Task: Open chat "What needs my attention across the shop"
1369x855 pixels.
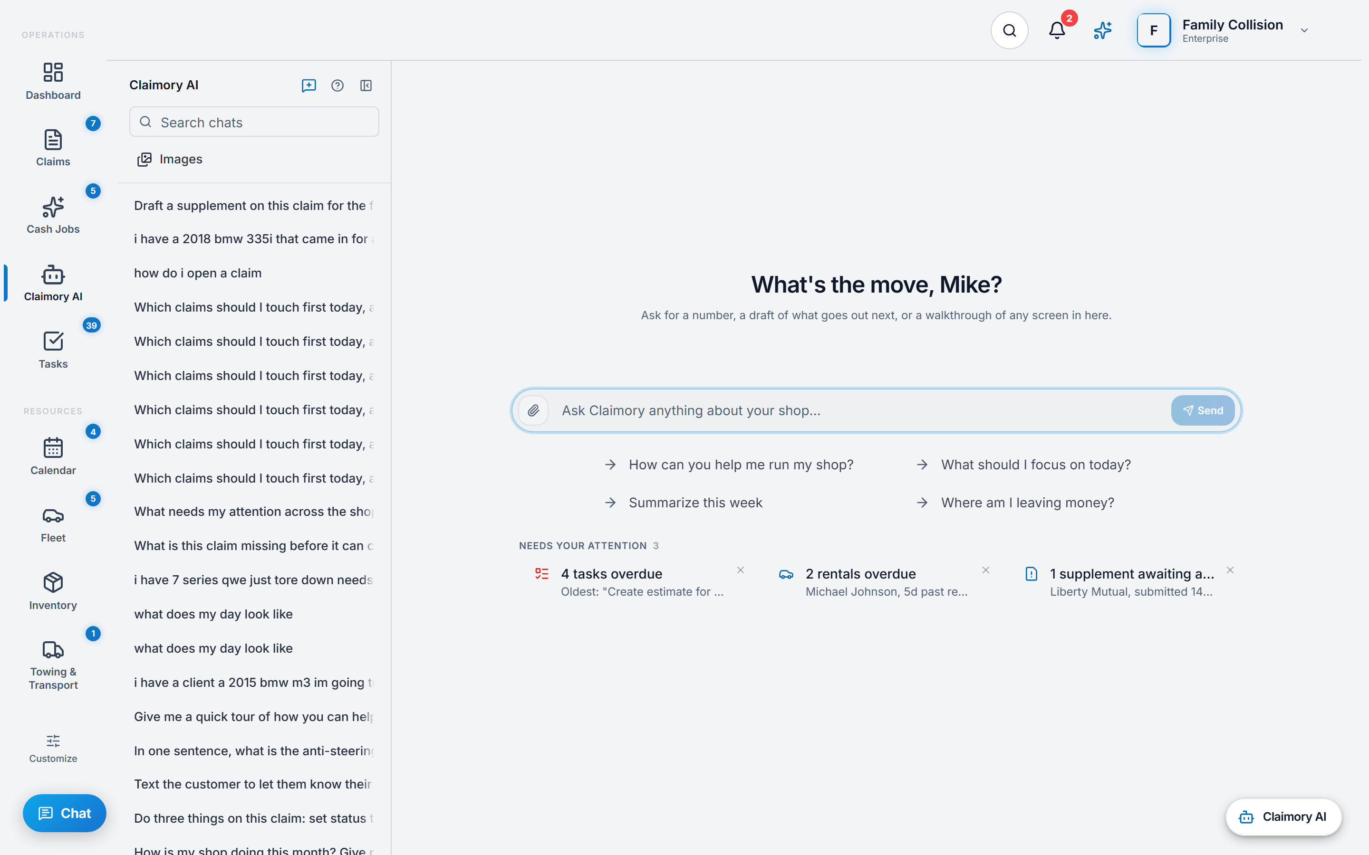Action: click(254, 512)
